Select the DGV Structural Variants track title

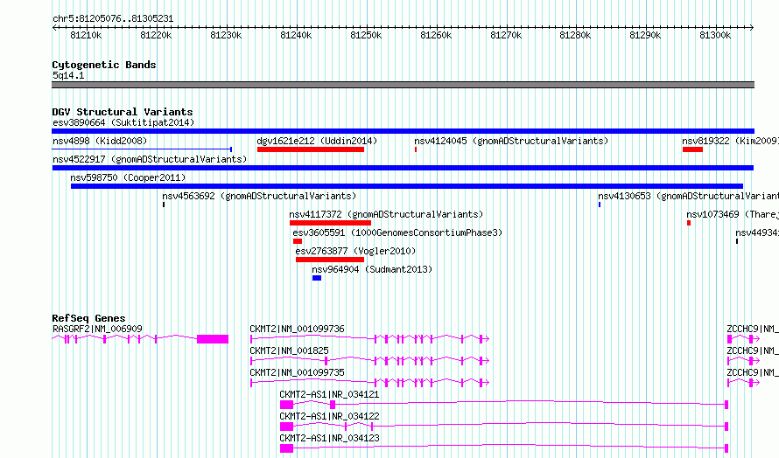click(123, 112)
